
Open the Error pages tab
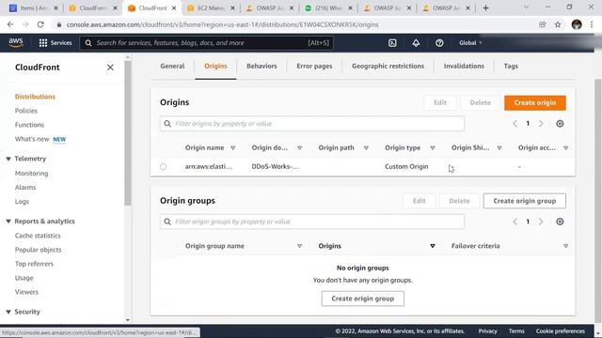314,66
